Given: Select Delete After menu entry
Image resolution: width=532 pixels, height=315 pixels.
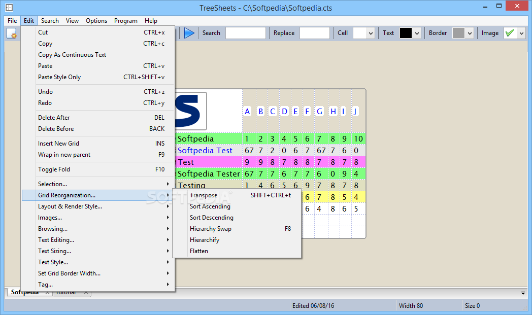Looking at the screenshot, I should pos(98,117).
